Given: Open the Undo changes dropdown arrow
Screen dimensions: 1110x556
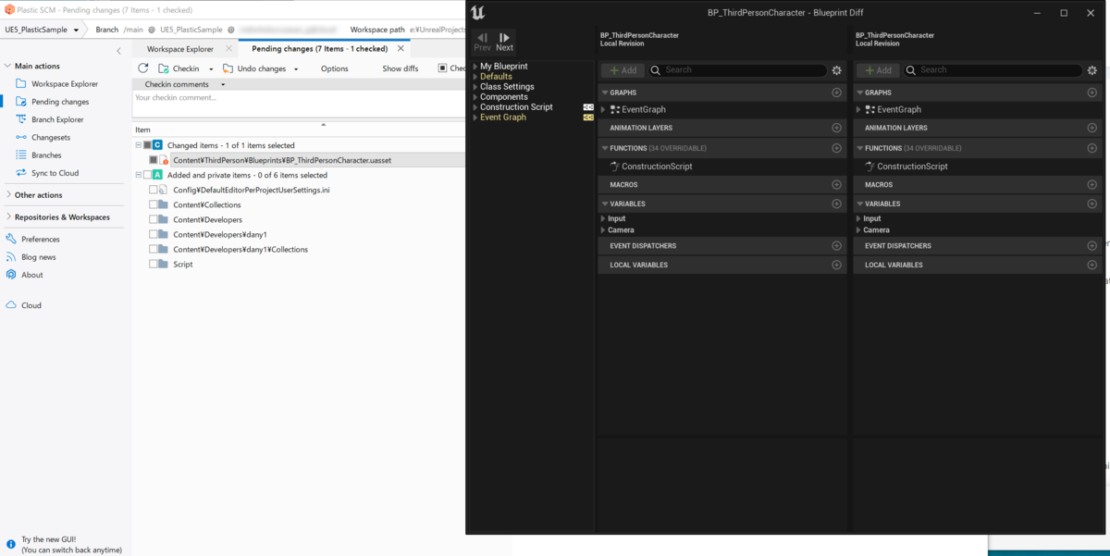Looking at the screenshot, I should click(296, 69).
